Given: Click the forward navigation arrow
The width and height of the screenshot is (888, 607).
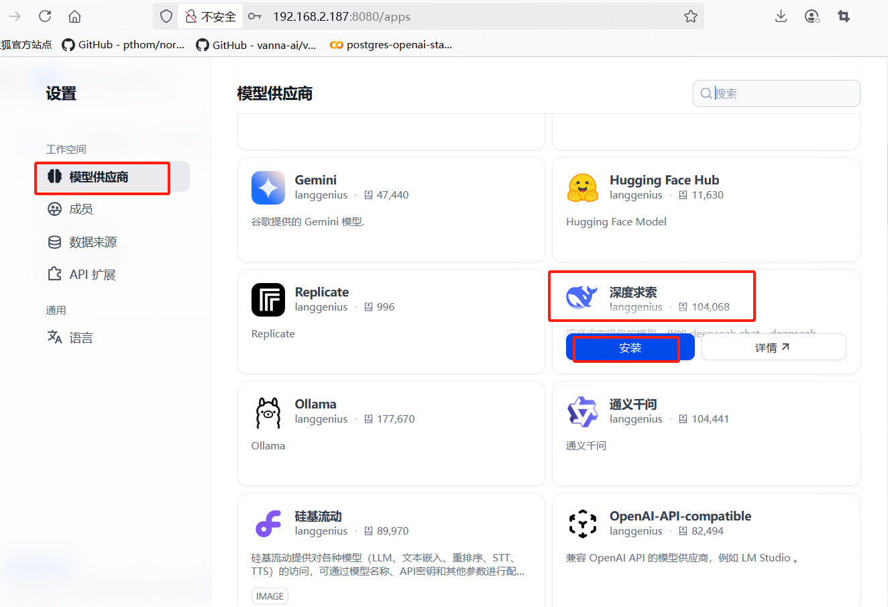Looking at the screenshot, I should pos(15,16).
